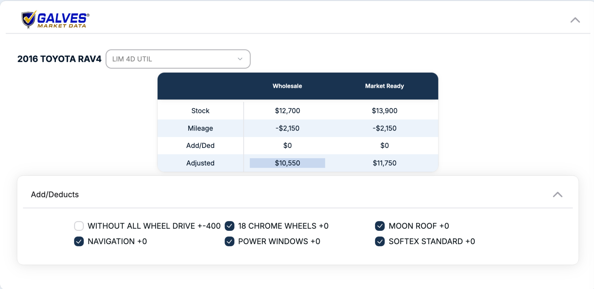The height and width of the screenshot is (289, 594).
Task: Click the Galves Market Data logo
Action: pyautogui.click(x=55, y=20)
